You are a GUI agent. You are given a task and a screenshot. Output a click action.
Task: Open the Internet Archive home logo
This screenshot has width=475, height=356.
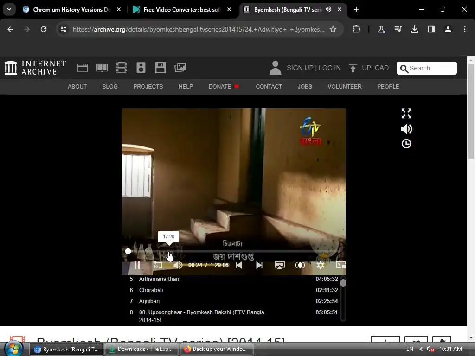click(35, 68)
